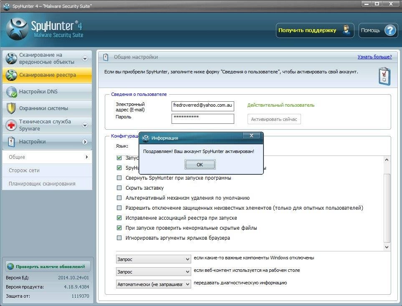Uncheck Исправление ассоциаций реестра при запуске
Image resolution: width=402 pixels, height=306 pixels.
click(119, 218)
